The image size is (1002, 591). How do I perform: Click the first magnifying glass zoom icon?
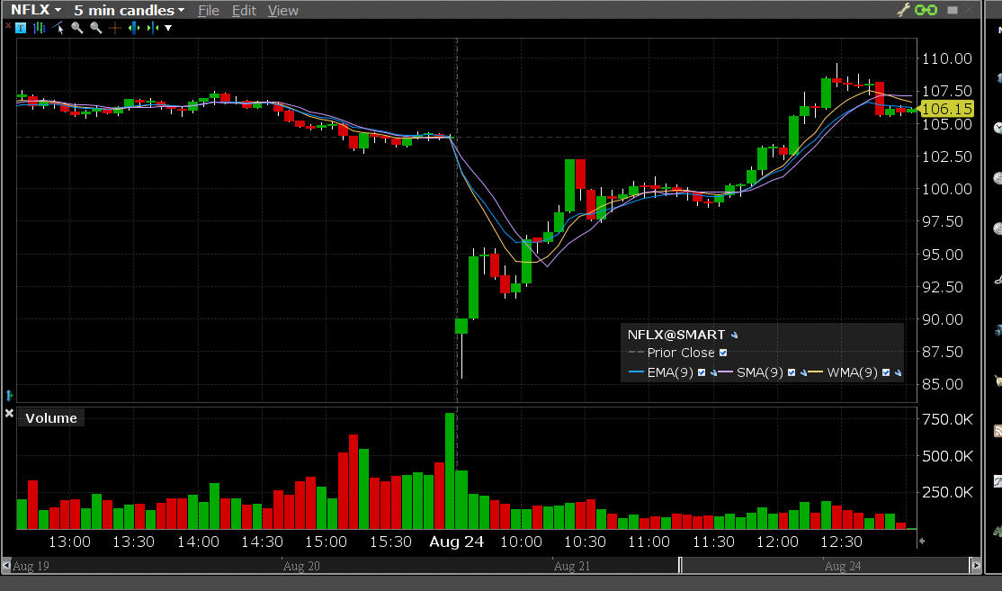[x=77, y=28]
